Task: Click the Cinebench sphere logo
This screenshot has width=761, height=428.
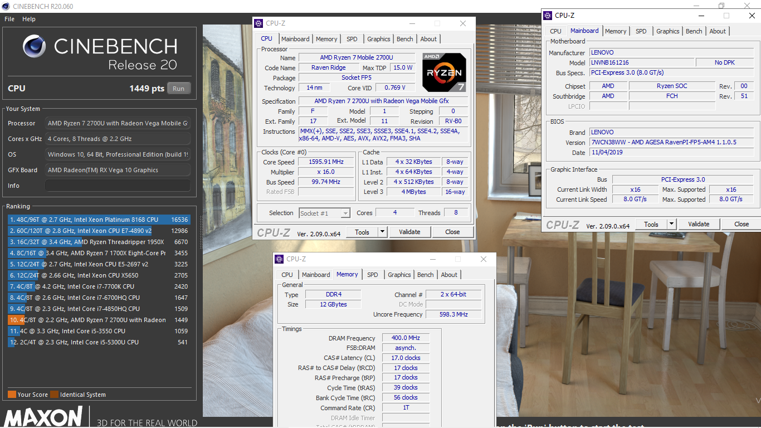Action: pyautogui.click(x=35, y=46)
